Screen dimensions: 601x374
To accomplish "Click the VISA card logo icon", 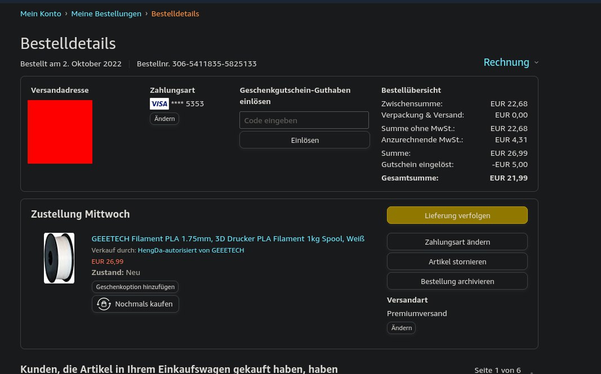I will click(159, 103).
